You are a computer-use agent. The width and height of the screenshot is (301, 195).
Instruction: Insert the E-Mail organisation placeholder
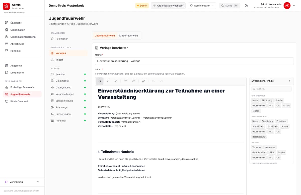point(286,106)
